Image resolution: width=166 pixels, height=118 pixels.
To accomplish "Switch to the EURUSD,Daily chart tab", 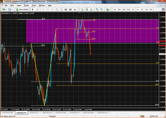I will [8, 113].
